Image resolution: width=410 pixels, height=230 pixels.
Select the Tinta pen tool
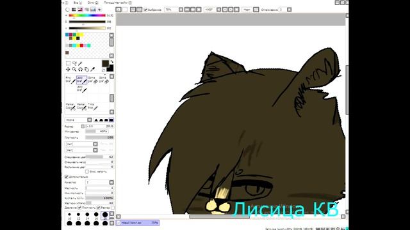(x=92, y=106)
